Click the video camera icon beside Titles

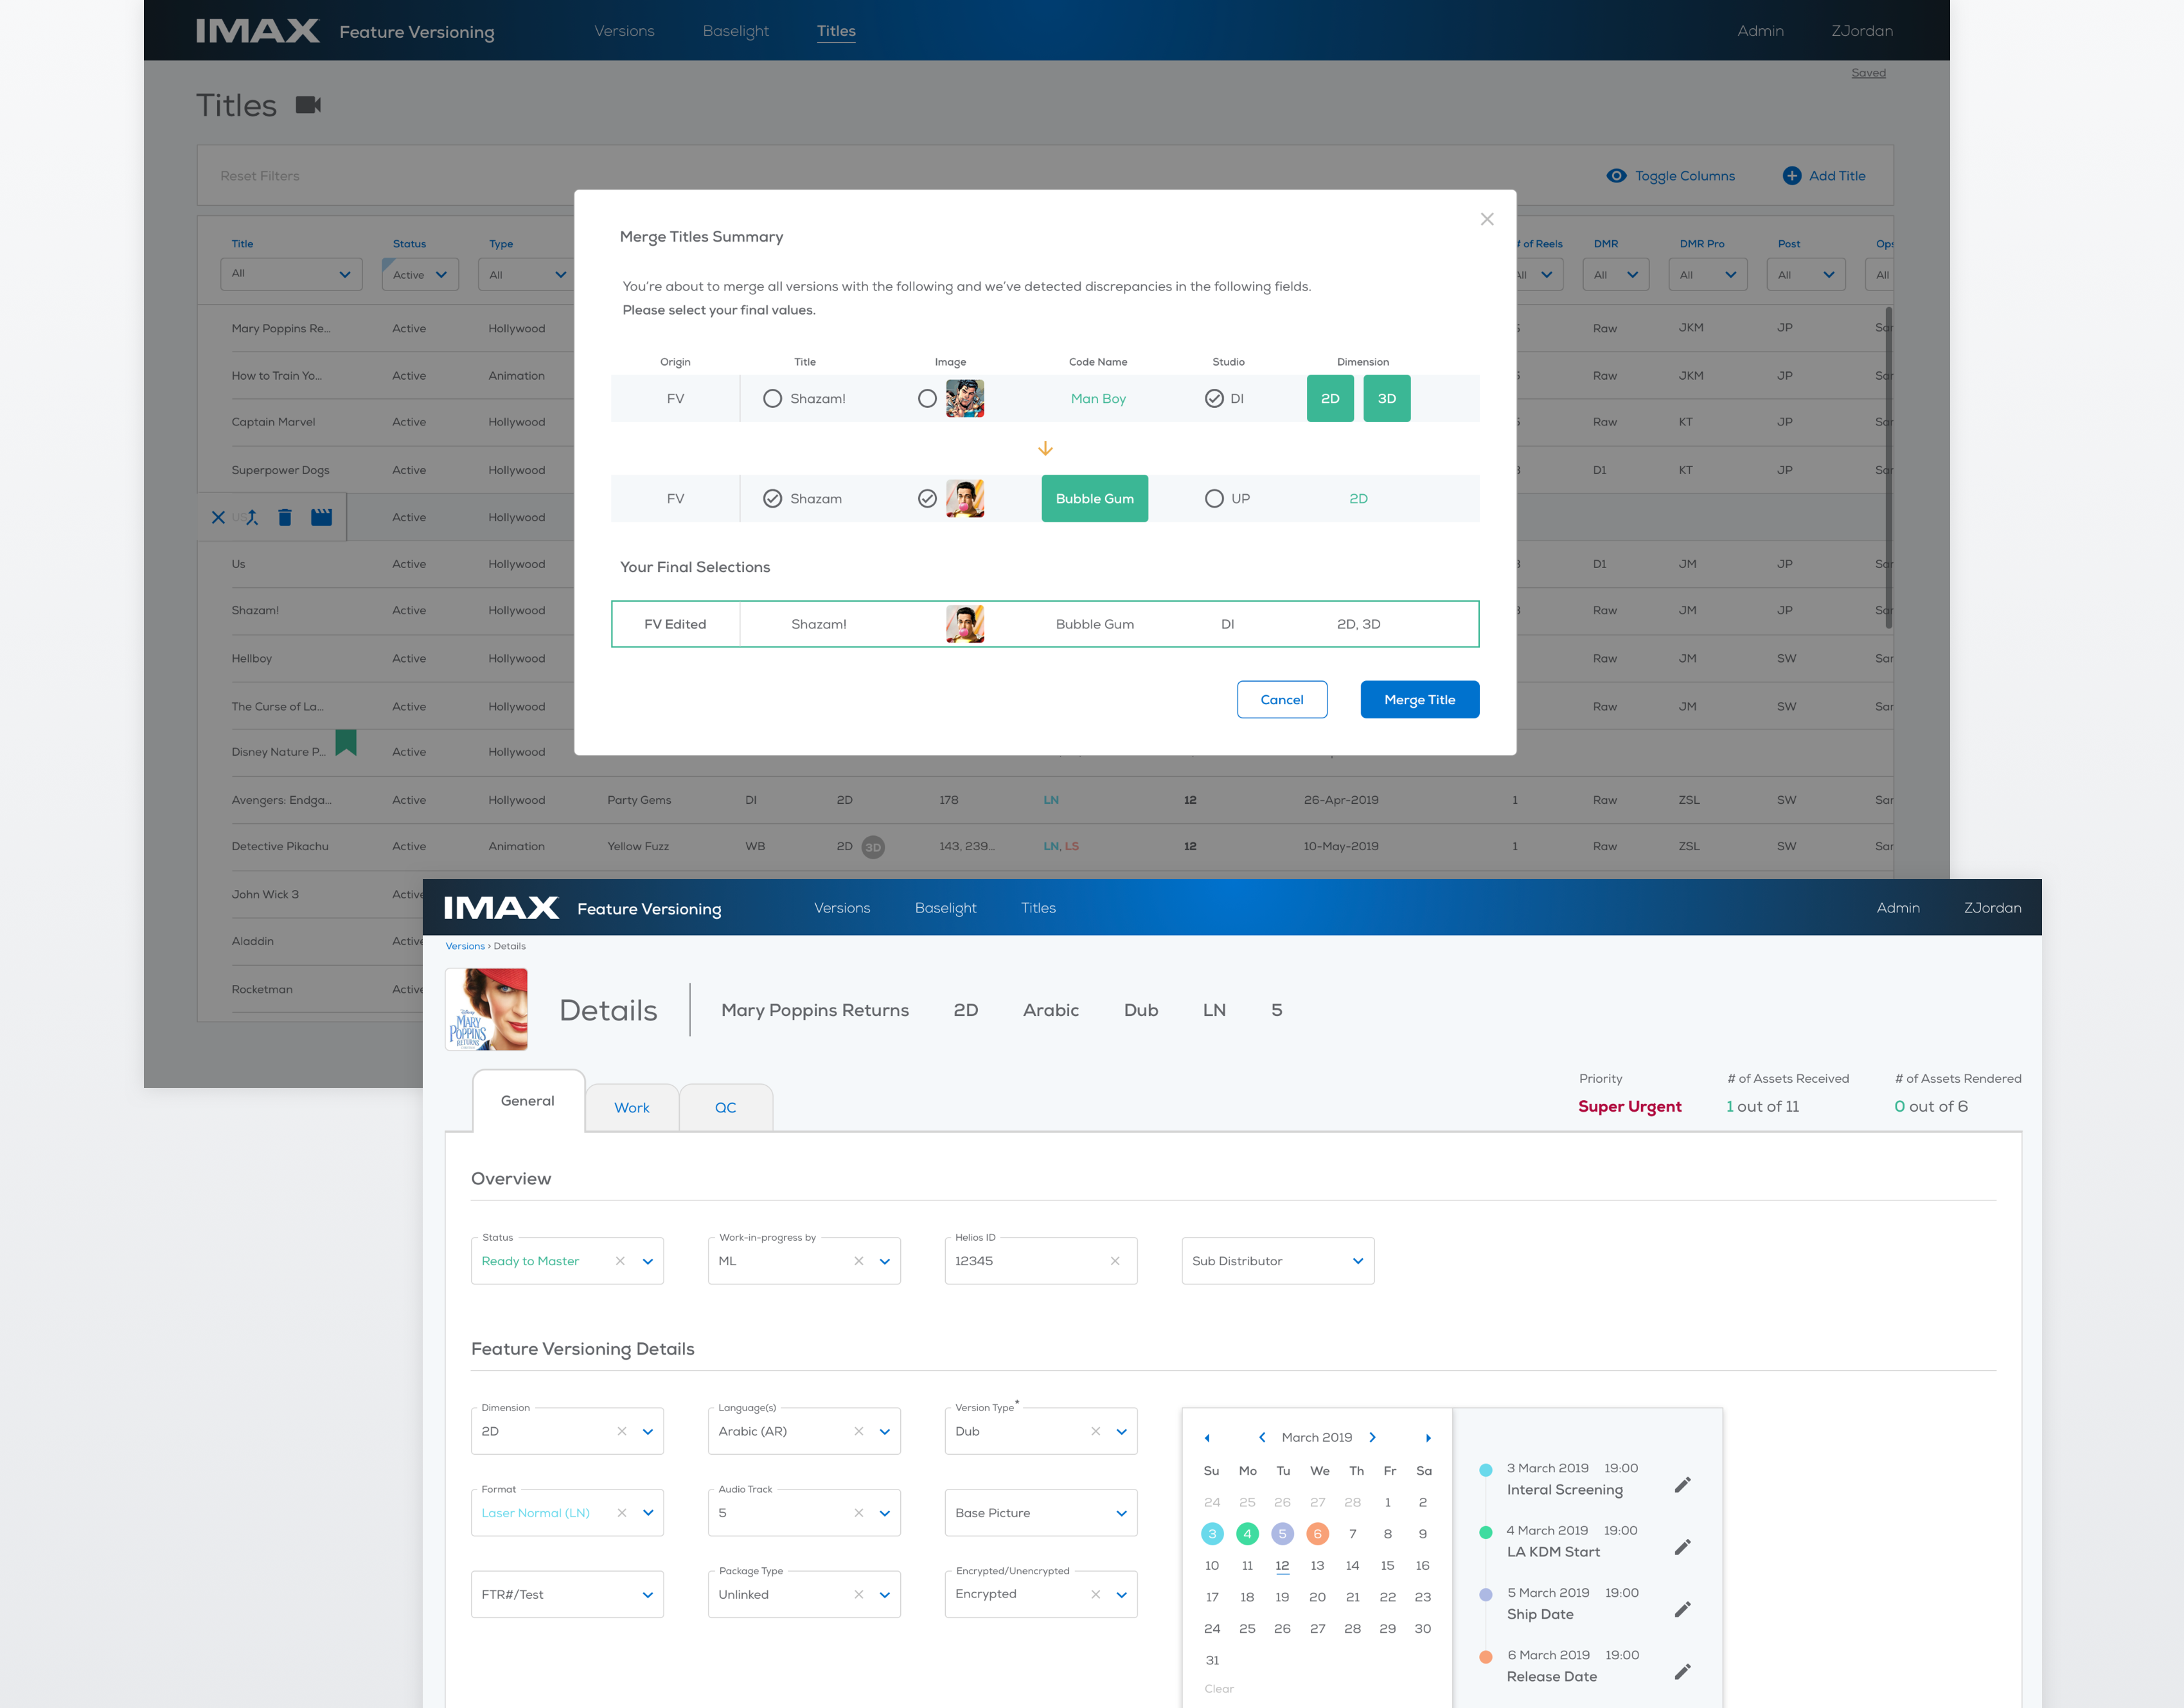coord(308,105)
